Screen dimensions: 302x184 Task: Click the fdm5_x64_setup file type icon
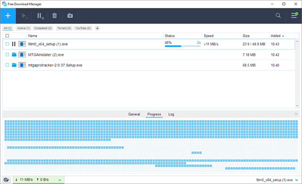22,44
